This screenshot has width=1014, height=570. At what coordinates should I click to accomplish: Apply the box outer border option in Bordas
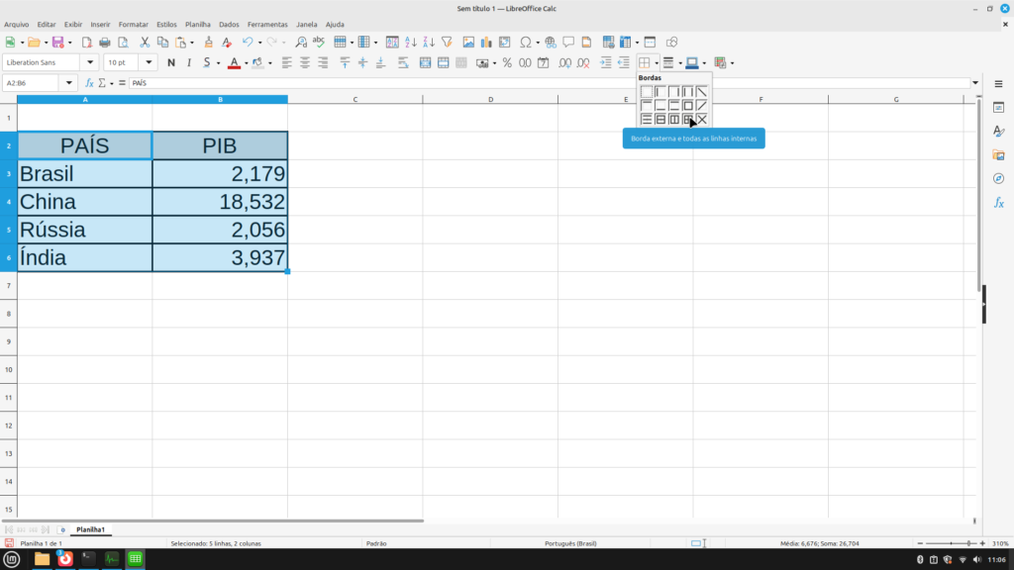click(x=688, y=106)
